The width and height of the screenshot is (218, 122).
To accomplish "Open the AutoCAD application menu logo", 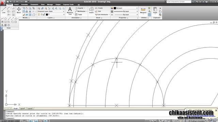I will 2,2.
